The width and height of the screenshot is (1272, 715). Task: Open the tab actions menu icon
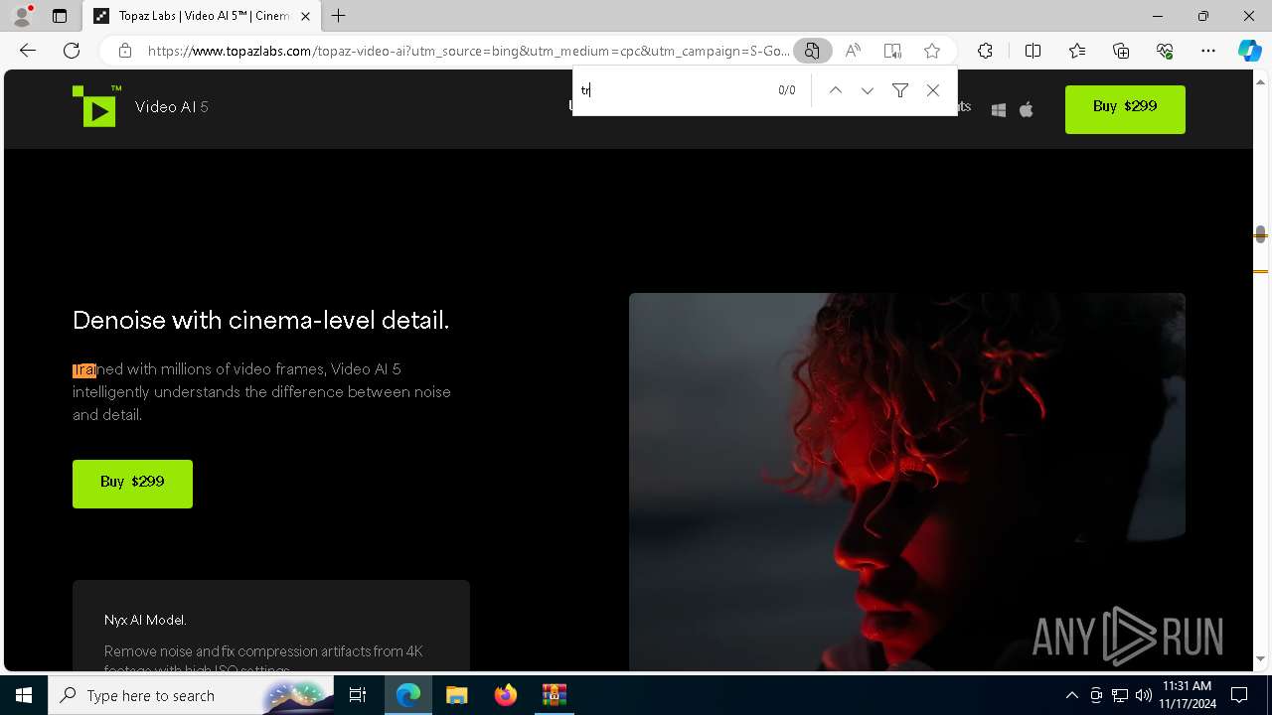[60, 16]
